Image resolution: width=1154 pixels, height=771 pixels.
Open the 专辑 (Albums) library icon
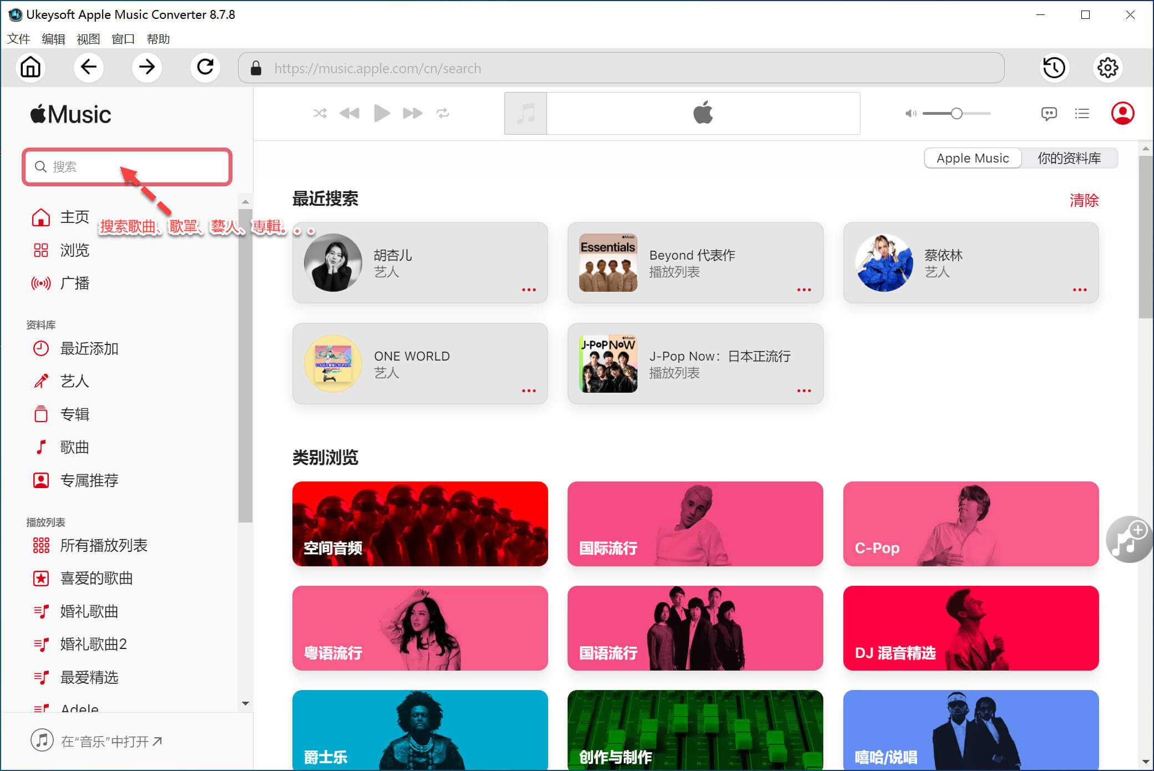tap(41, 414)
